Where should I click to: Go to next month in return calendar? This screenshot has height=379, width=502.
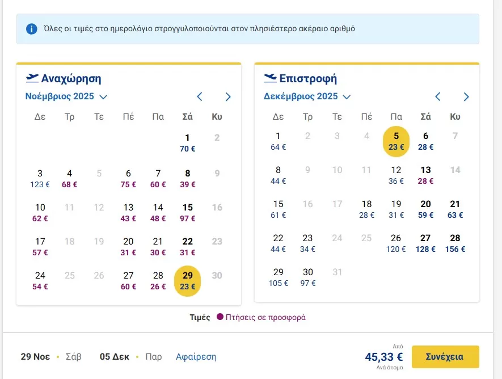tap(466, 96)
